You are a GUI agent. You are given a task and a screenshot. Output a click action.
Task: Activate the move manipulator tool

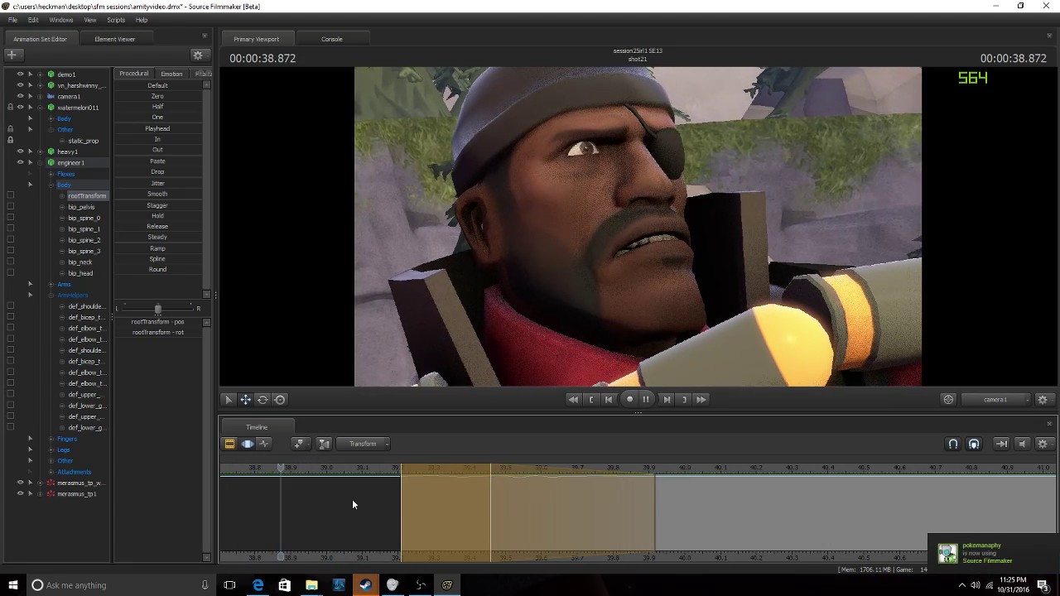pyautogui.click(x=246, y=400)
